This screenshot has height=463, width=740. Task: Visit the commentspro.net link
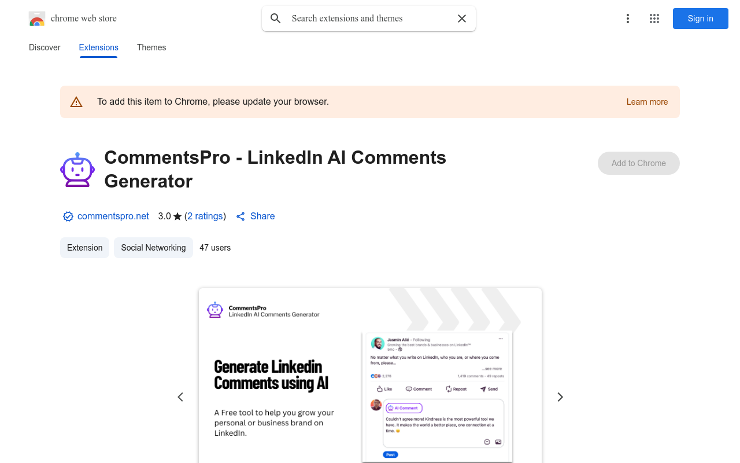113,216
